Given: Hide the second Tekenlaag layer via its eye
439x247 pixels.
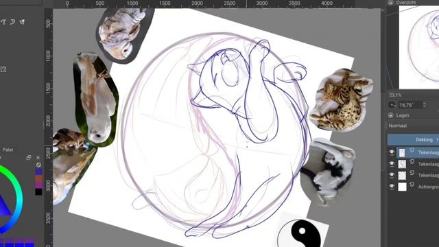Looking at the screenshot, I should coord(392,163).
